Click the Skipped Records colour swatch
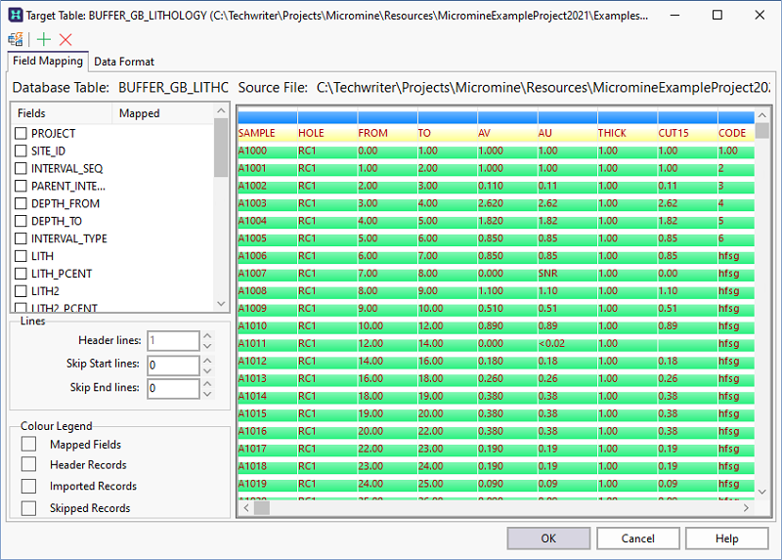Viewport: 782px width, 560px height. click(28, 507)
